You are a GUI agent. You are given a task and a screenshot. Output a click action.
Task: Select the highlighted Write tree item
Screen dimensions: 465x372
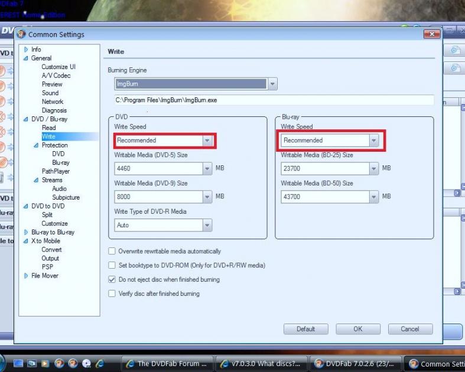(x=48, y=136)
